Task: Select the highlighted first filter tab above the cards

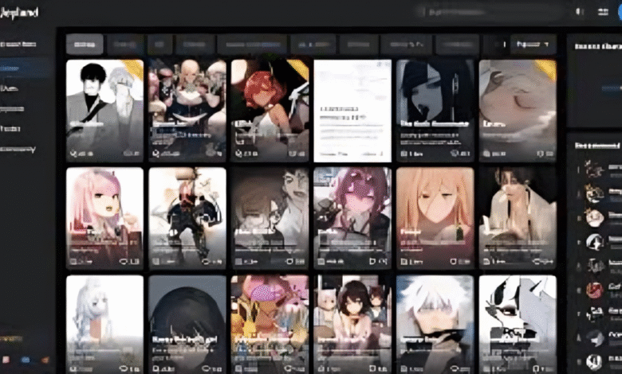Action: [85, 45]
